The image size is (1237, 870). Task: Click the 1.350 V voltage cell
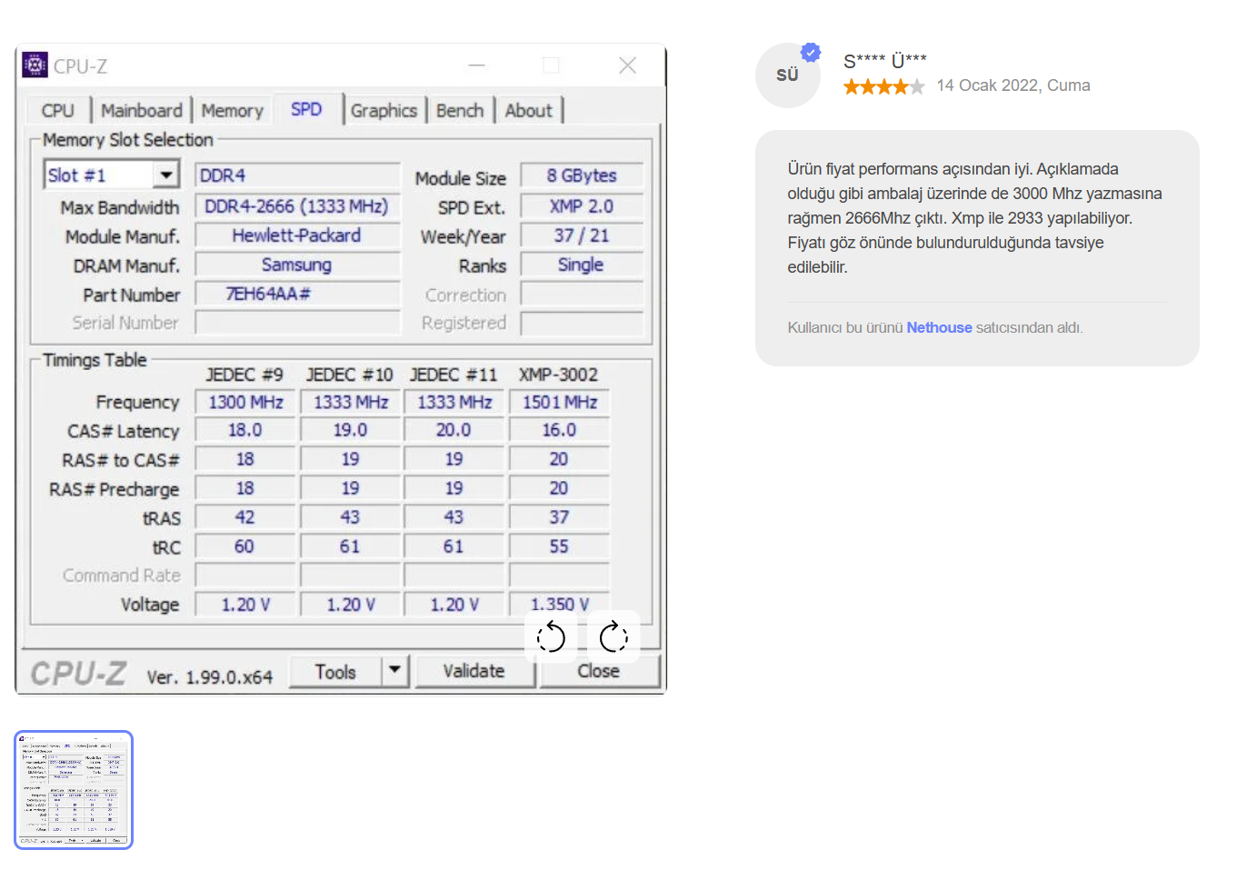coord(559,605)
